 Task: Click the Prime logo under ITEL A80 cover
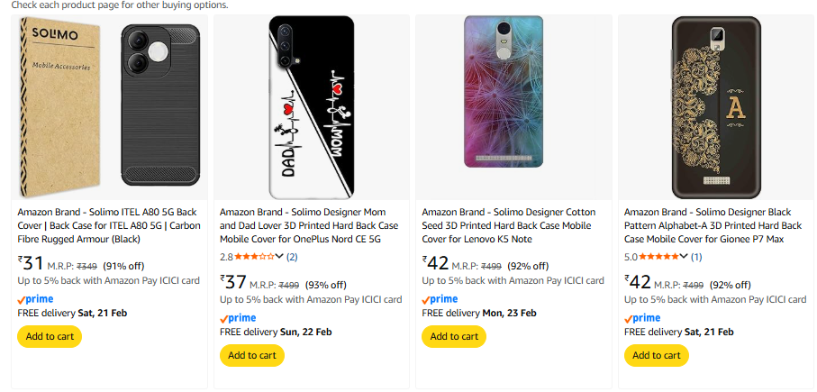35,298
